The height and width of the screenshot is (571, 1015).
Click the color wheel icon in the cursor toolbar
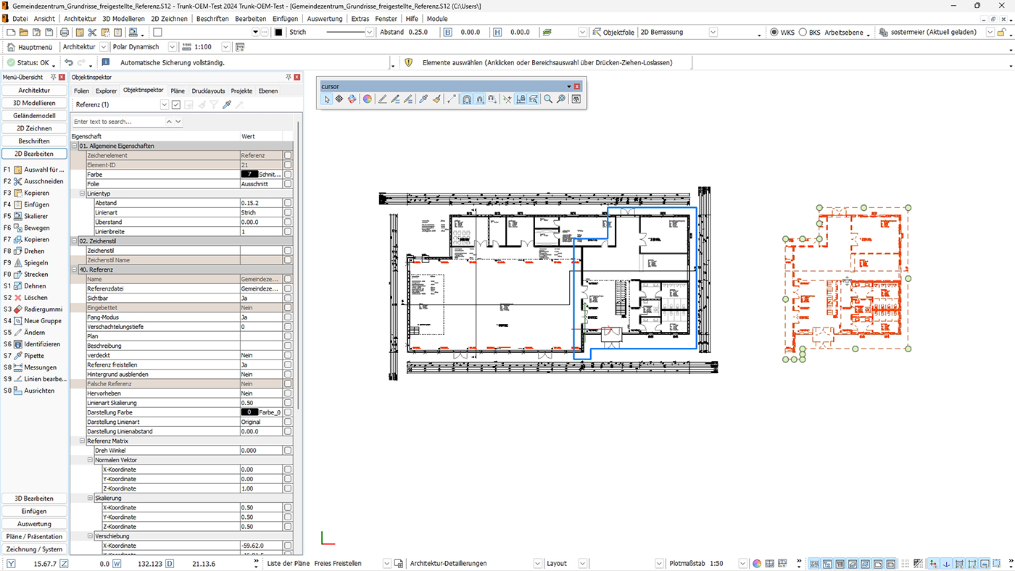(x=368, y=99)
